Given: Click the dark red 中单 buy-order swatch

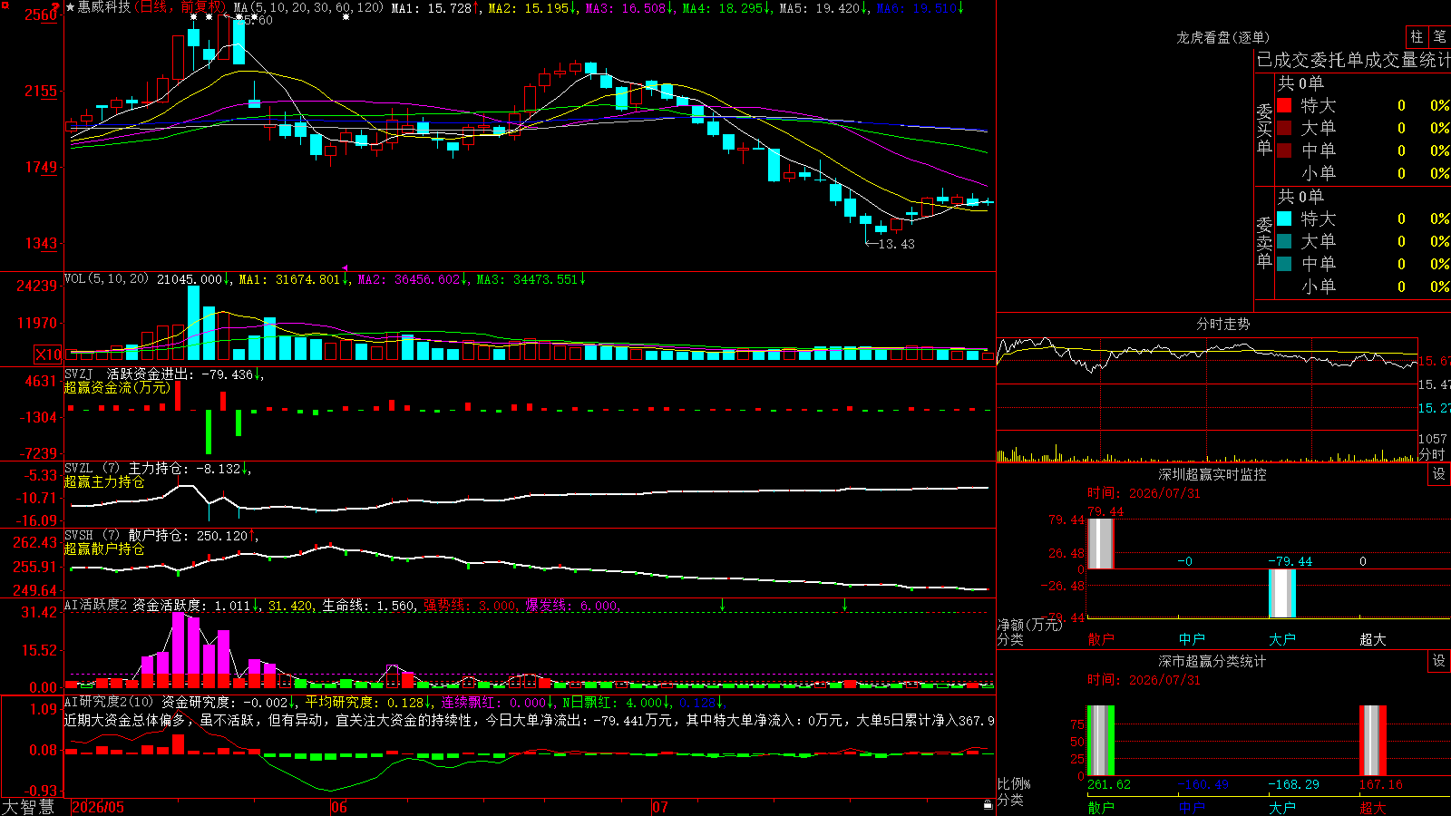Looking at the screenshot, I should [x=1284, y=151].
